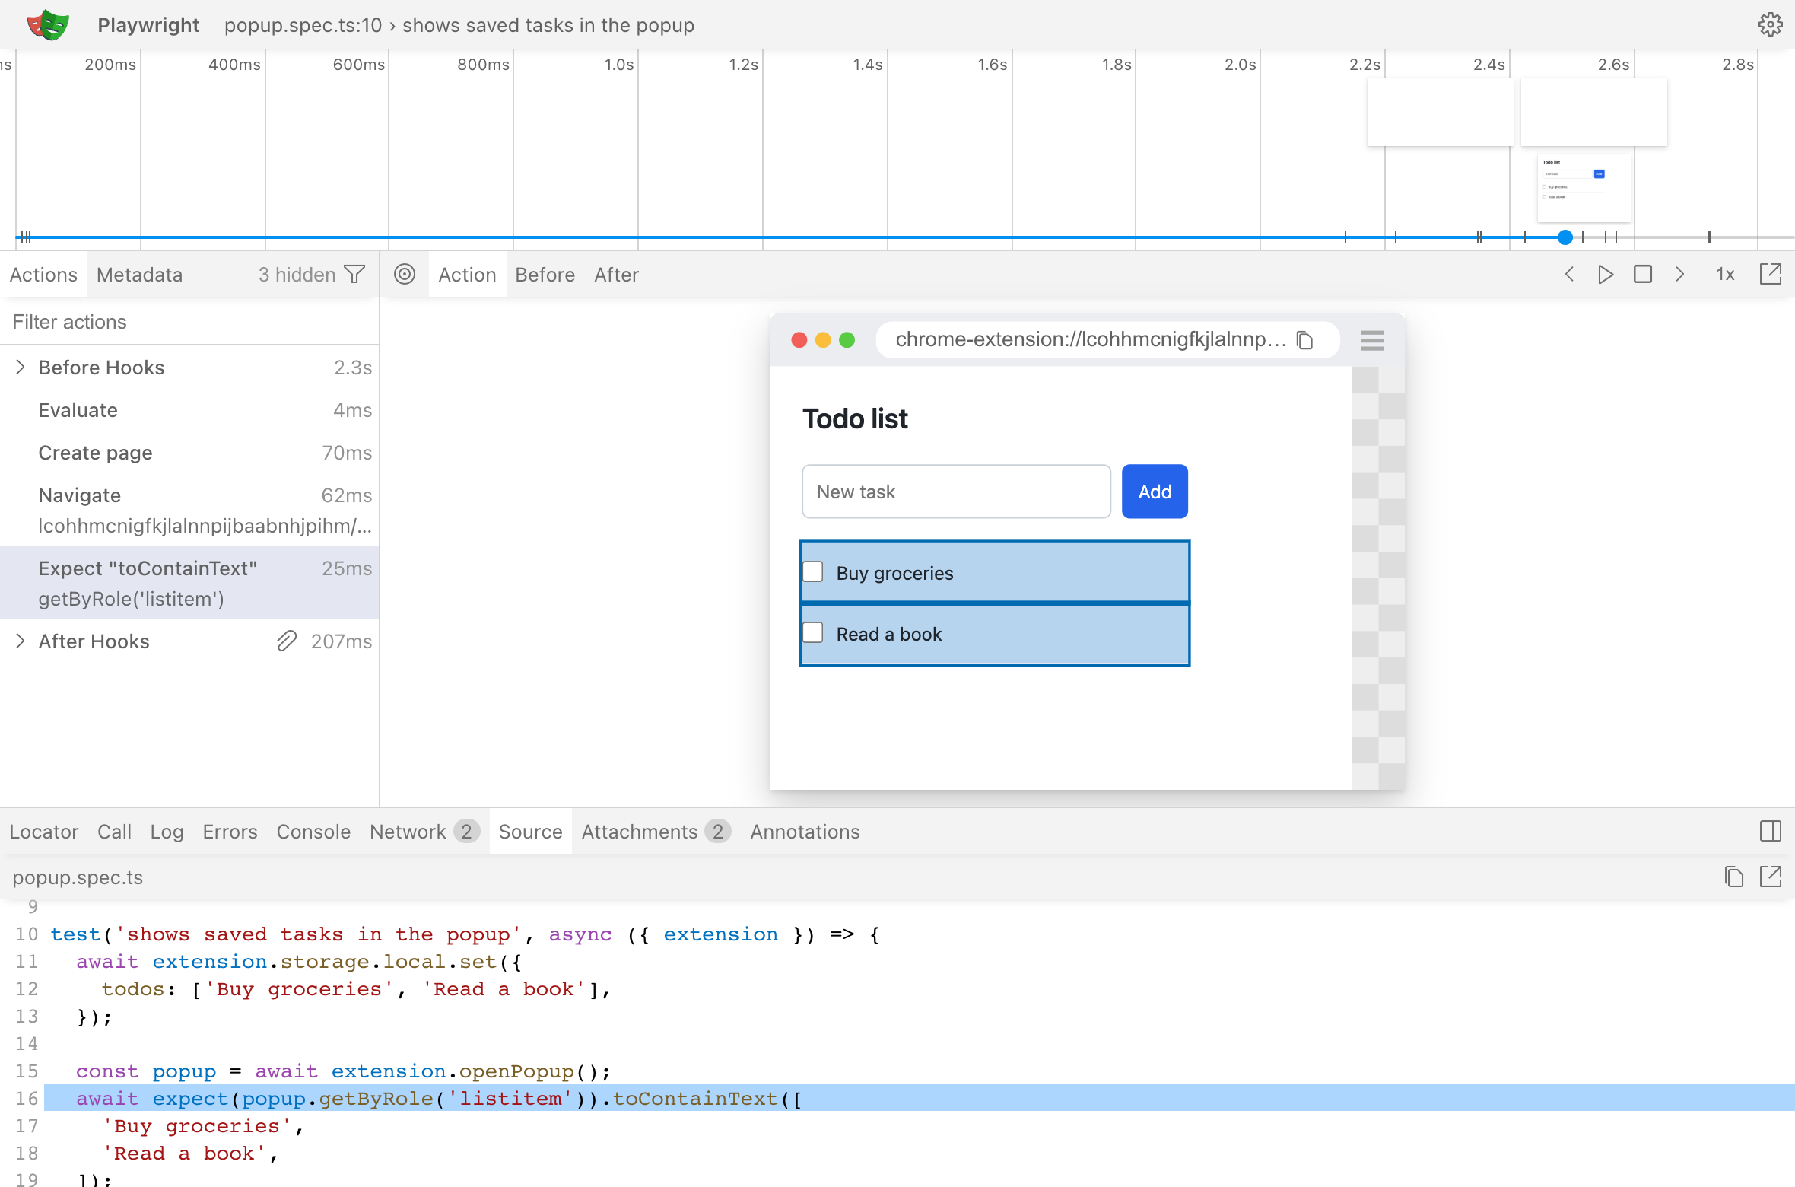Image resolution: width=1795 pixels, height=1187 pixels.
Task: Check the Buy groceries checkbox
Action: coord(813,572)
